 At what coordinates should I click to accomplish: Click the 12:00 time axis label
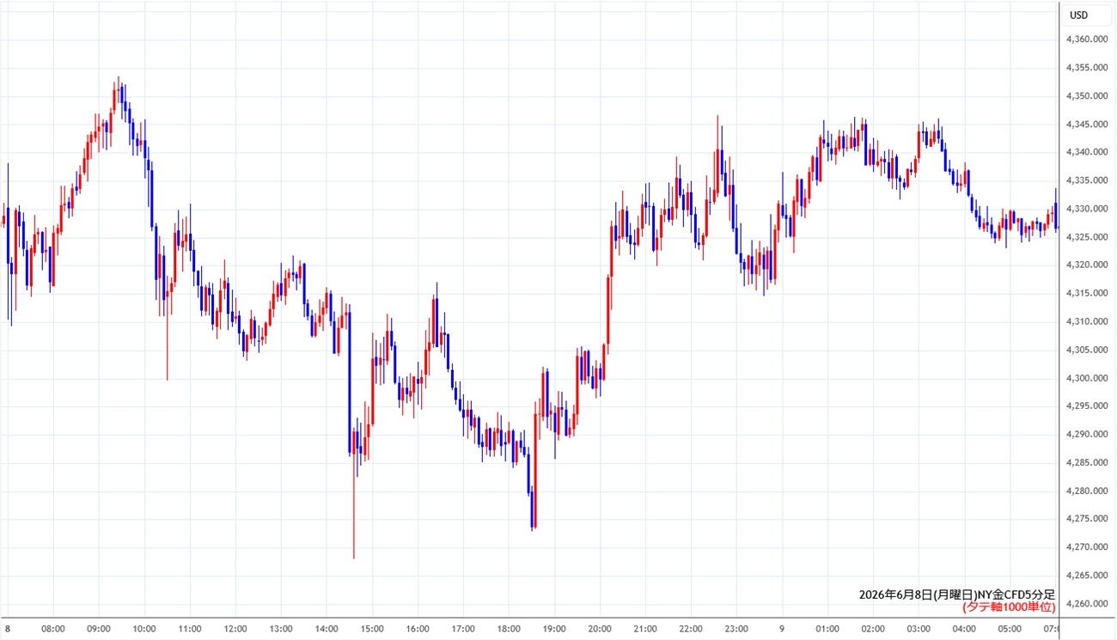click(235, 629)
